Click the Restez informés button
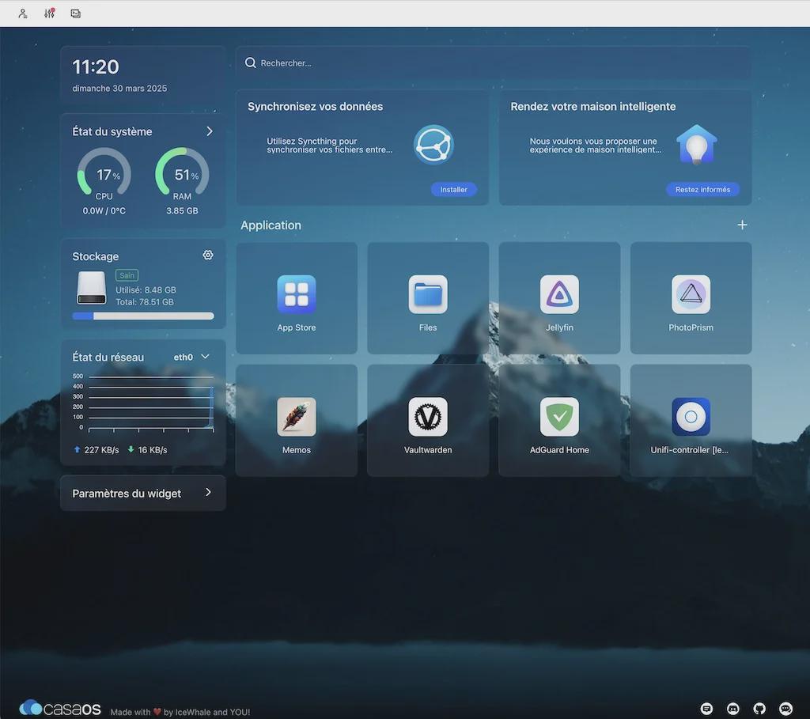The width and height of the screenshot is (810, 719). coord(702,190)
